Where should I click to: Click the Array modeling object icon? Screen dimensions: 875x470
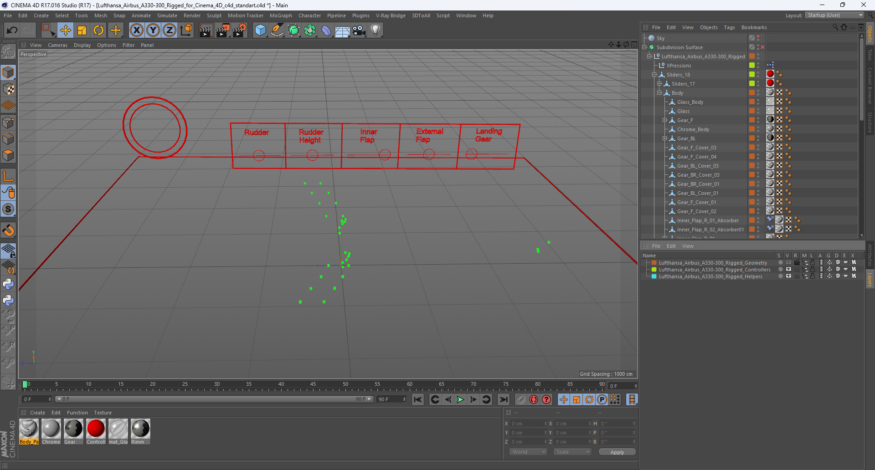[310, 31]
